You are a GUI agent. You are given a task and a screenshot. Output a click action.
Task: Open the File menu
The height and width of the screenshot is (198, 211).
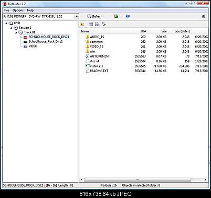7,10
